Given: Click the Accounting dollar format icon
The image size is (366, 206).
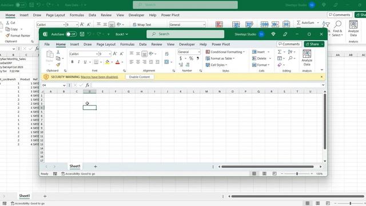Looking at the screenshot, I should point(181,58).
